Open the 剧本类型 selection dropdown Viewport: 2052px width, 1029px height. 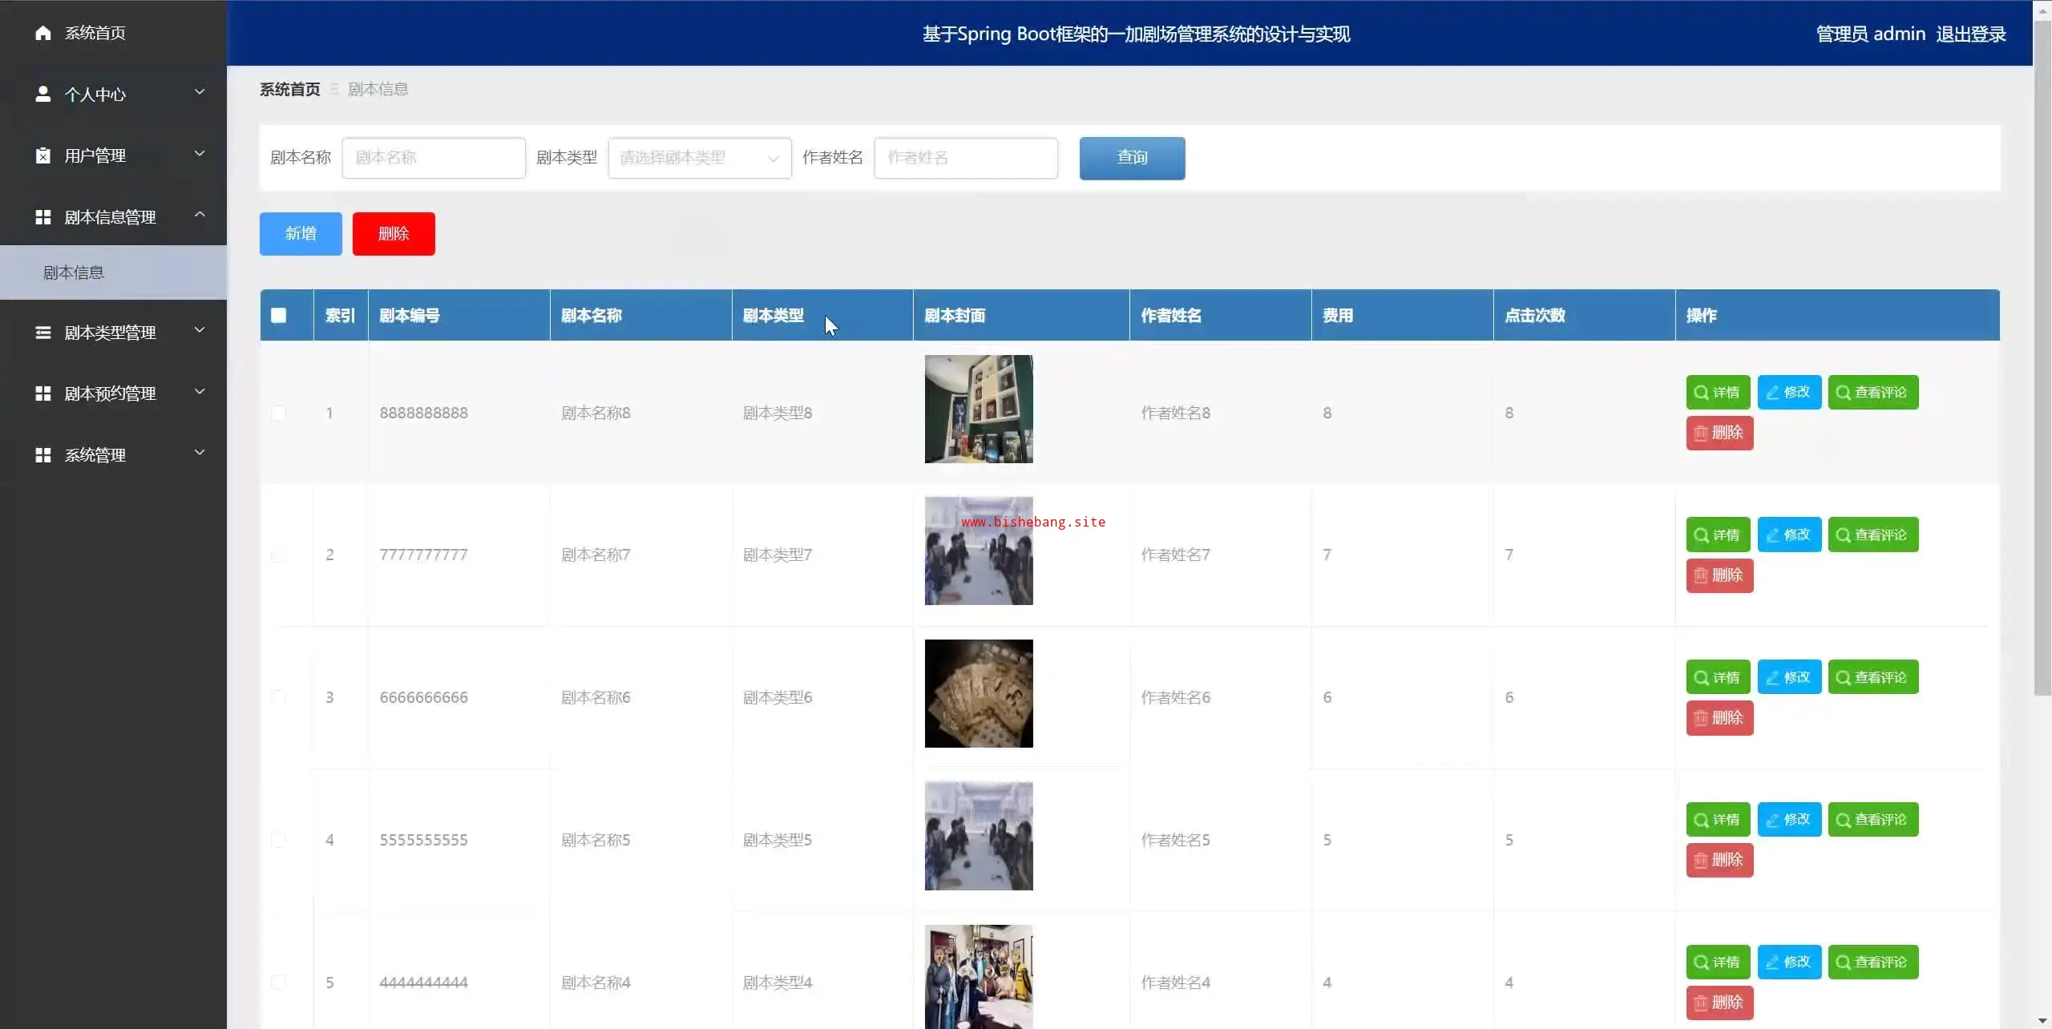click(x=699, y=158)
